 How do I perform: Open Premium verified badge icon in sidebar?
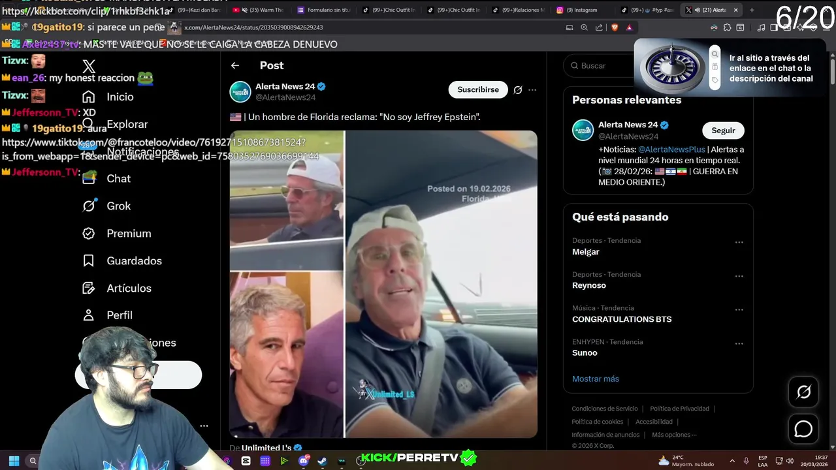coord(89,233)
